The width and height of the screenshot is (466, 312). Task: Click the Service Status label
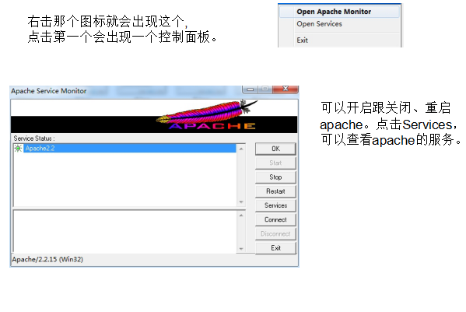pos(34,138)
